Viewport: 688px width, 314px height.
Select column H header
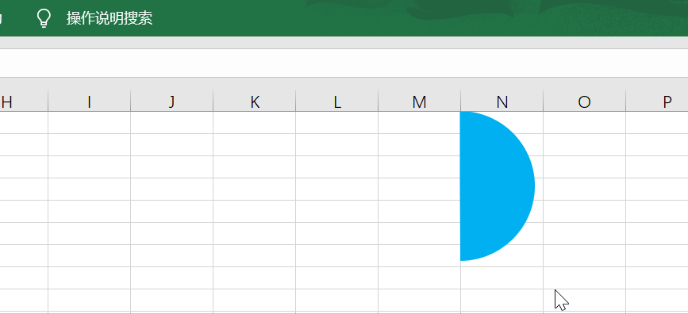point(24,101)
